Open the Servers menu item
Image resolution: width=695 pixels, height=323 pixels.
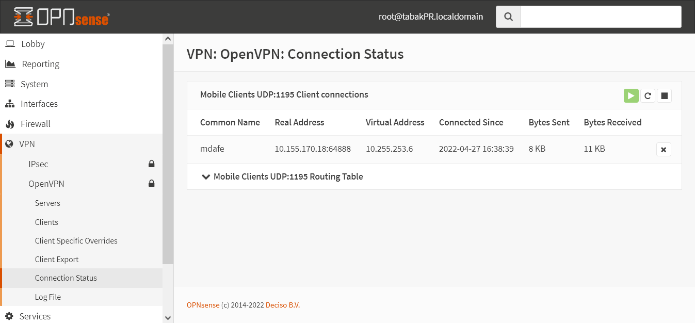click(x=47, y=203)
